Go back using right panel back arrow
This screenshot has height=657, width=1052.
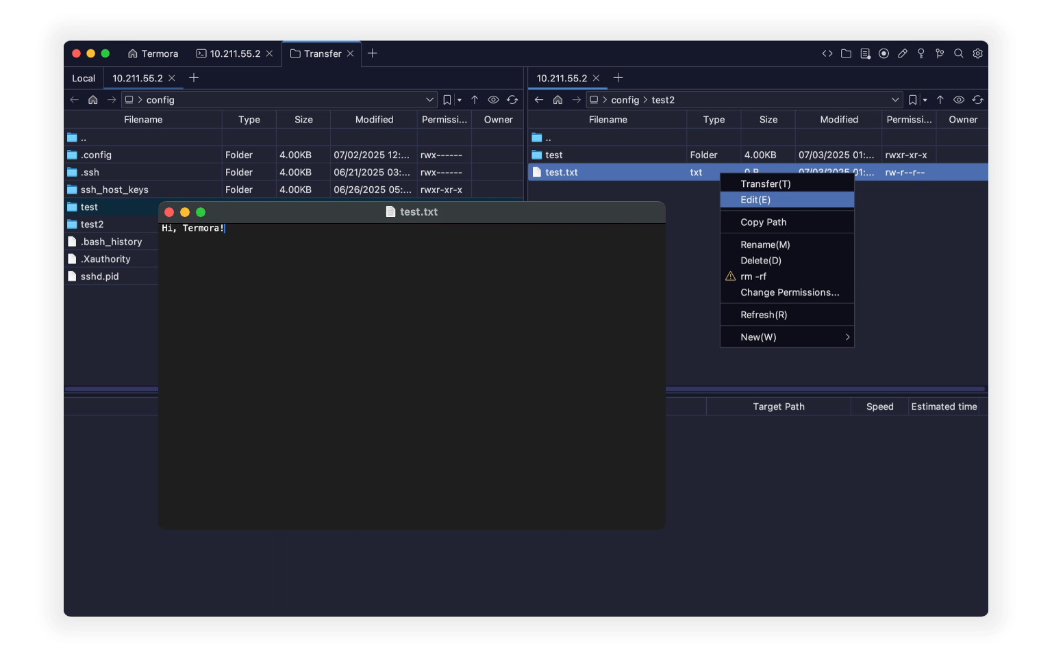(539, 100)
